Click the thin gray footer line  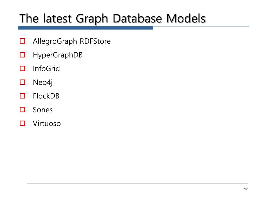tap(138, 183)
